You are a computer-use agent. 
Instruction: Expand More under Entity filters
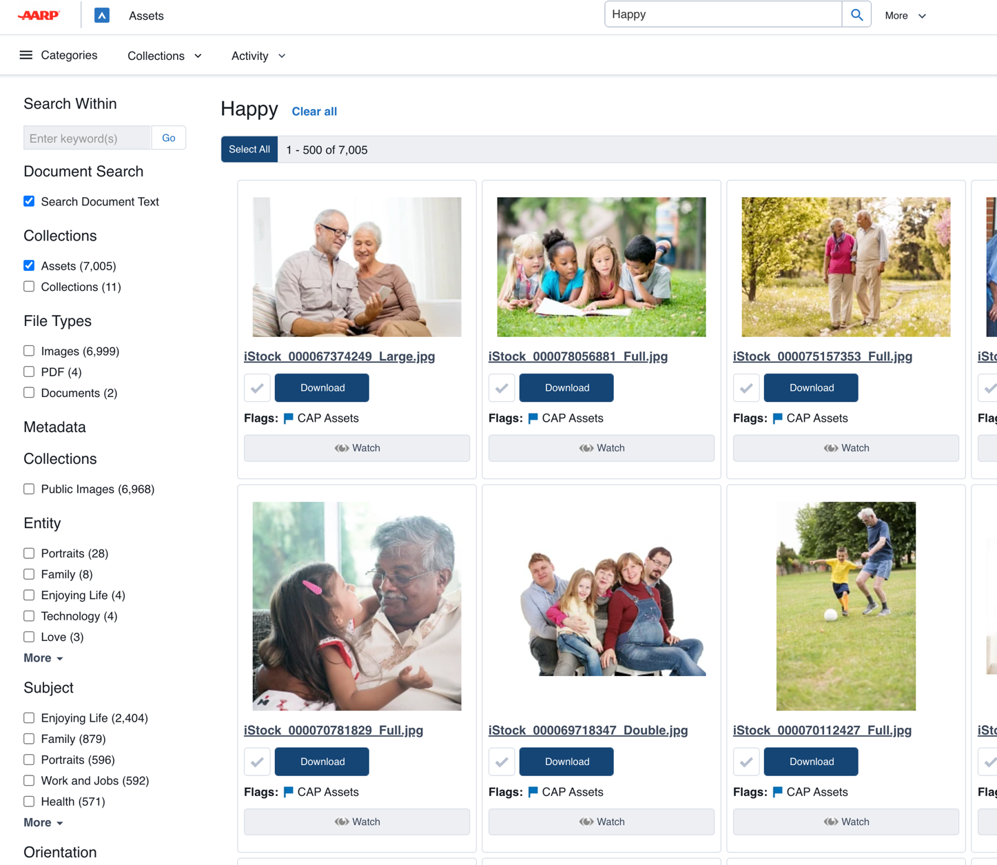(43, 658)
